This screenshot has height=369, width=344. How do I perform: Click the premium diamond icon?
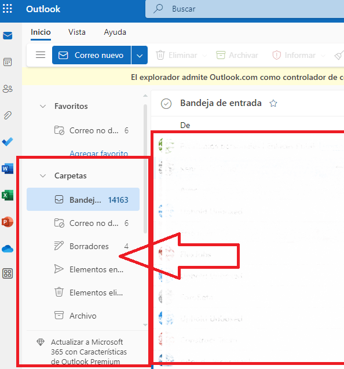(x=41, y=342)
